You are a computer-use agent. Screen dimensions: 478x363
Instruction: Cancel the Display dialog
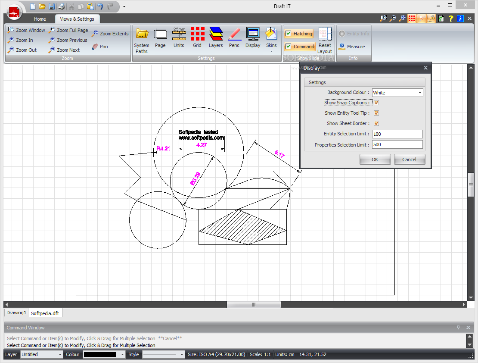coord(409,160)
